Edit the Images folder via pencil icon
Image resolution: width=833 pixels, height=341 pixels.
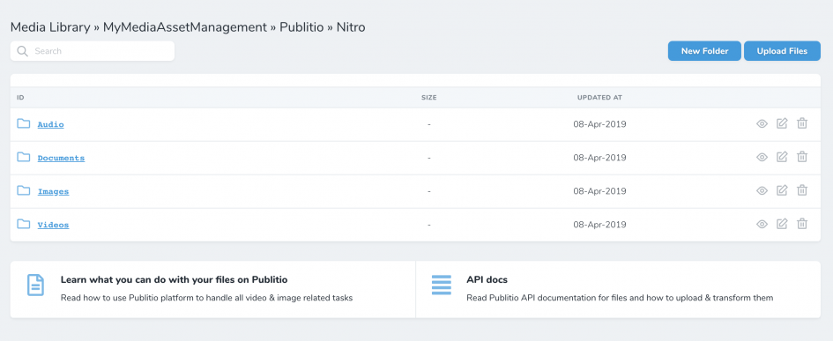tap(782, 190)
